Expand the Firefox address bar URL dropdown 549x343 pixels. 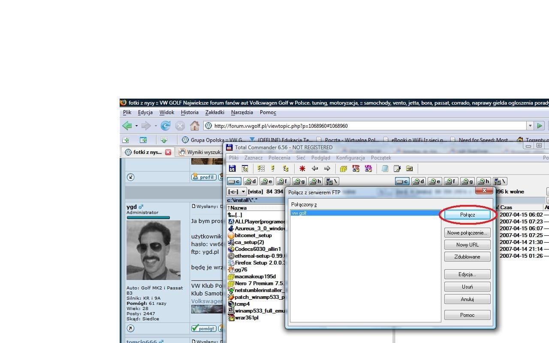pos(530,126)
